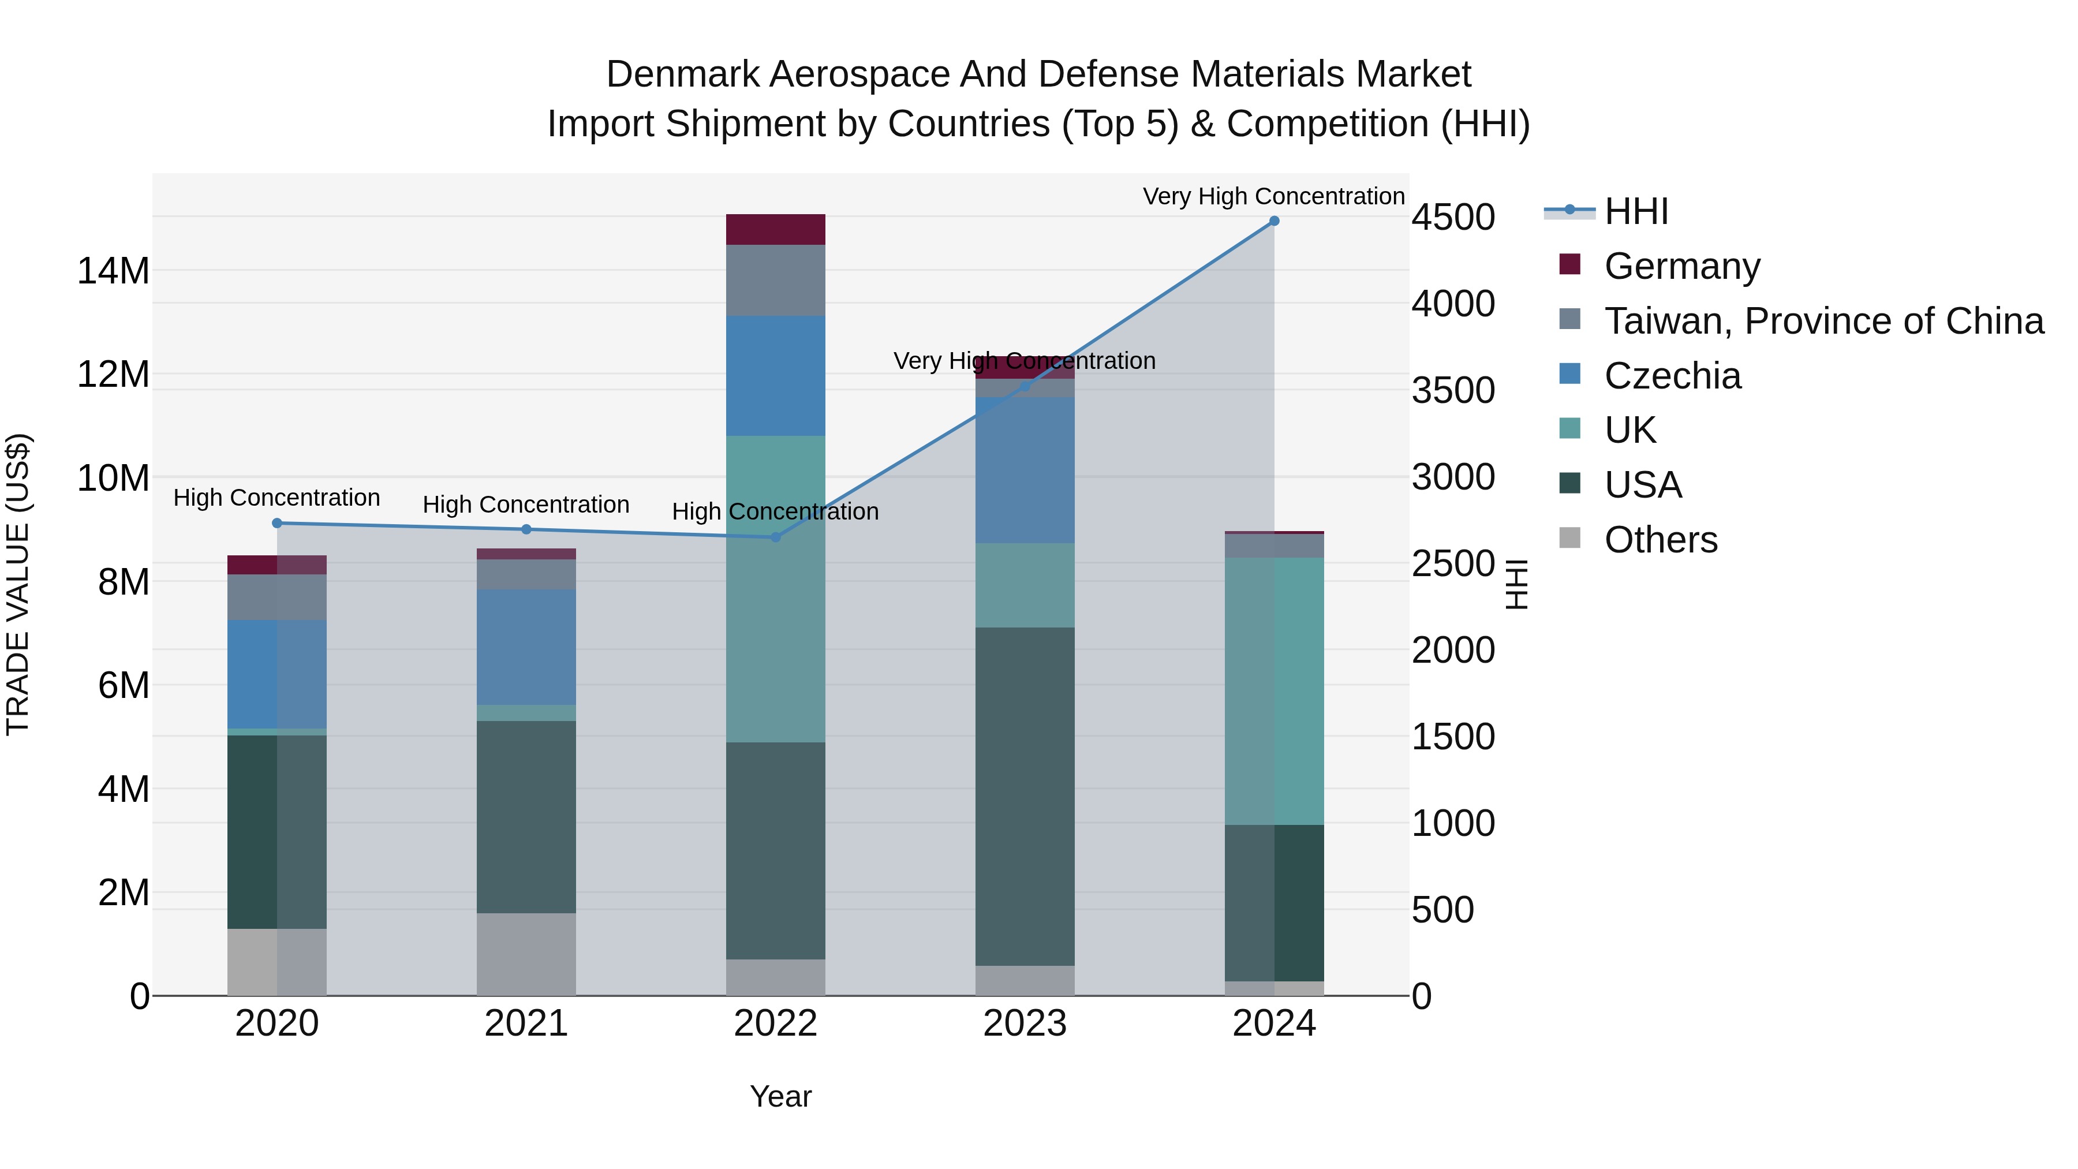
Task: Click the Germany maroon color swatch
Action: coord(1570,264)
